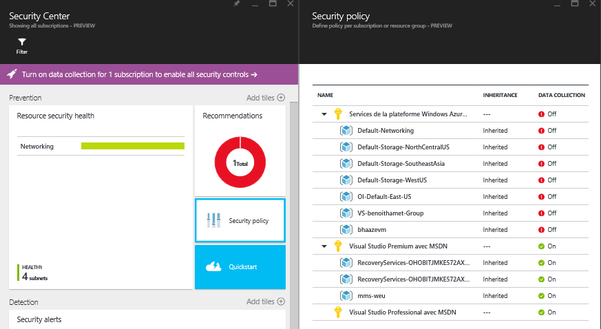
Task: Click the green Networking health bar
Action: [x=132, y=146]
